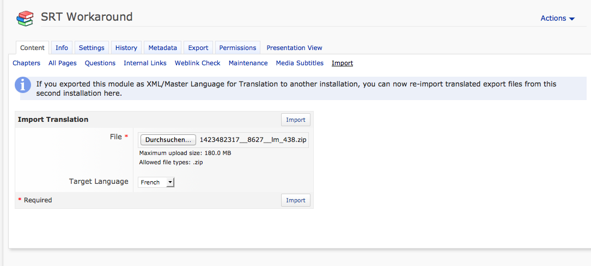The height and width of the screenshot is (266, 591).
Task: Open the Chapters subtab
Action: 26,63
